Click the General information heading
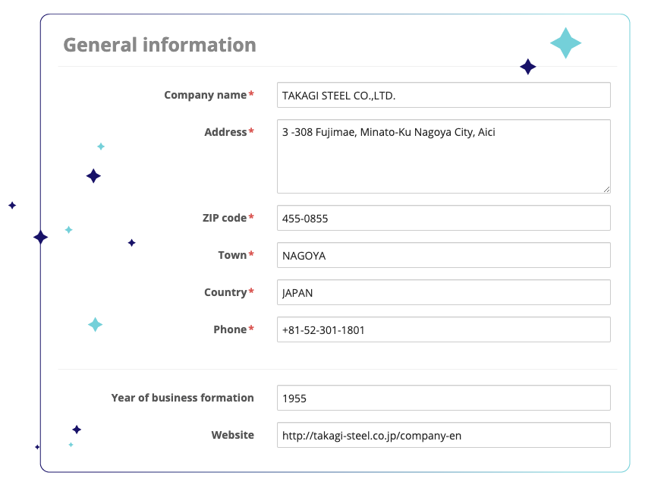 pyautogui.click(x=159, y=45)
